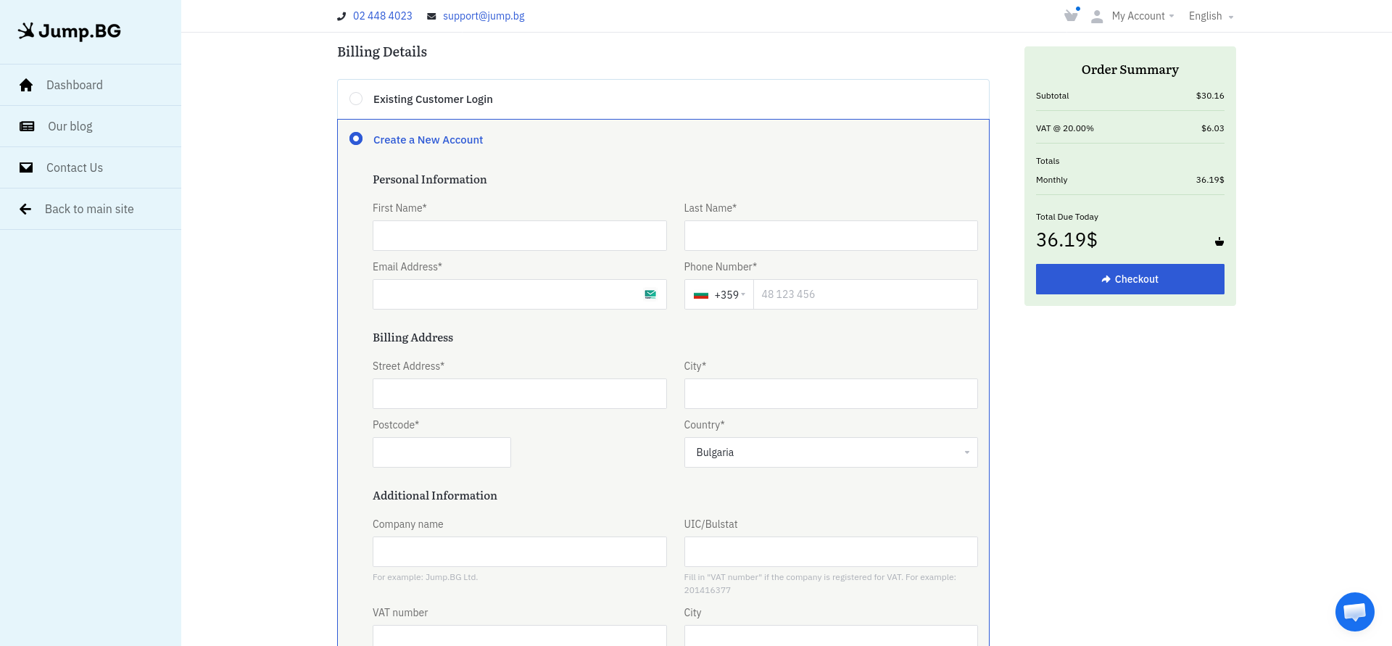Click the envelope icon beside support email

[x=431, y=16]
